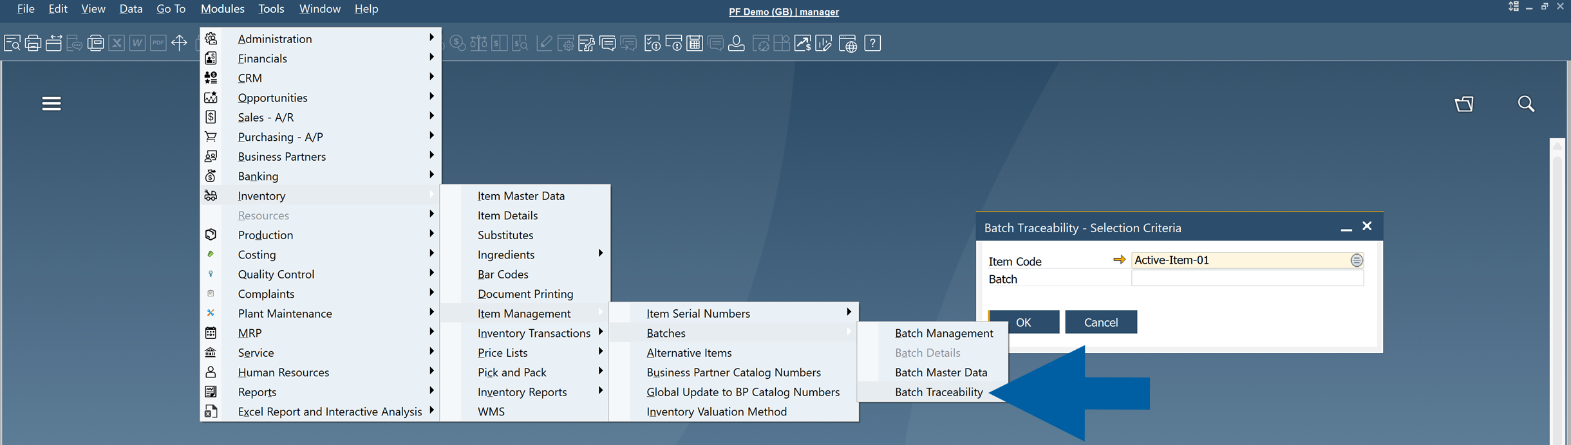Expand the Administration submenu arrow
Viewport: 1571px width, 445px height.
431,38
